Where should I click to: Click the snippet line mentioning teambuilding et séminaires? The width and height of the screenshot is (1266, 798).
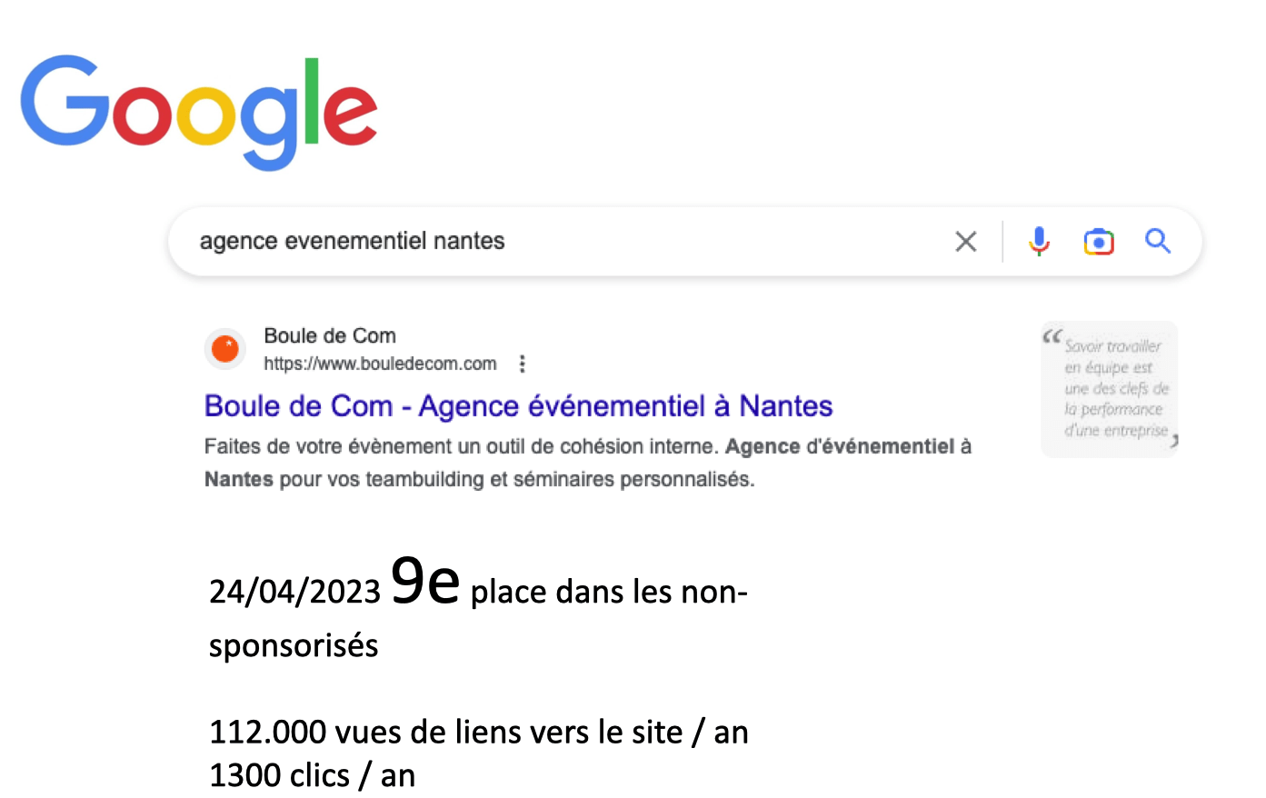(x=479, y=479)
